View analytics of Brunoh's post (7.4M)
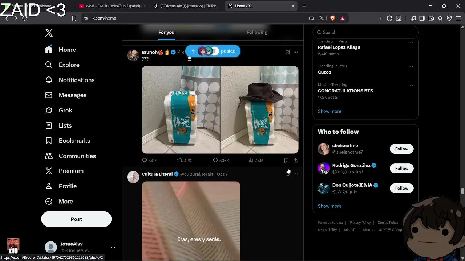 click(x=256, y=160)
